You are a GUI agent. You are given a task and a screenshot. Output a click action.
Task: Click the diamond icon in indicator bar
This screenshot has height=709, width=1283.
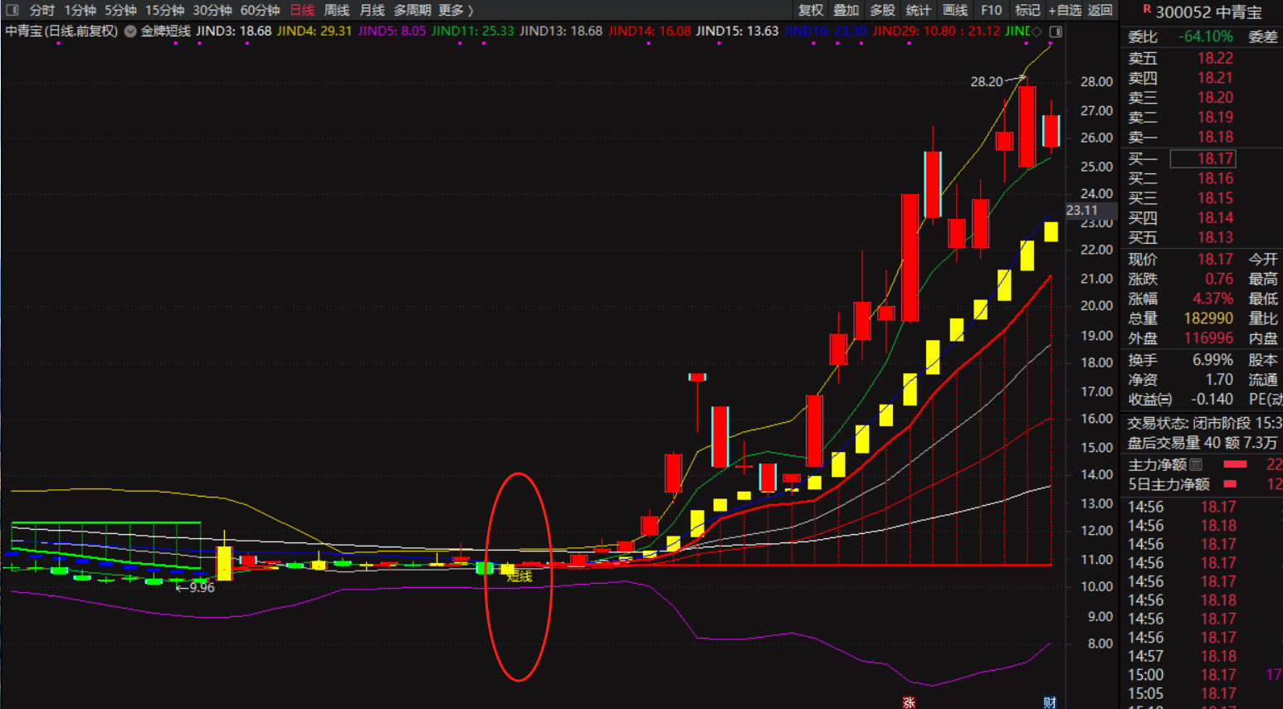coord(1037,32)
